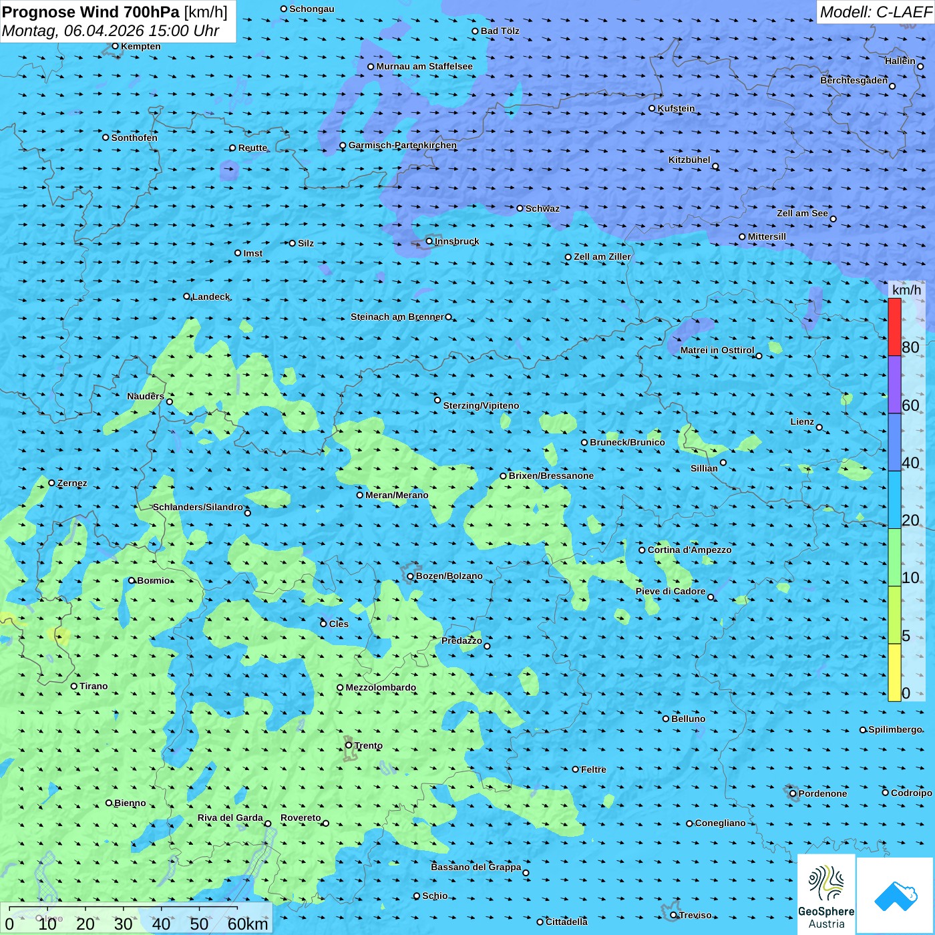Click the 'Schlanders/Silandro' label

tap(198, 507)
